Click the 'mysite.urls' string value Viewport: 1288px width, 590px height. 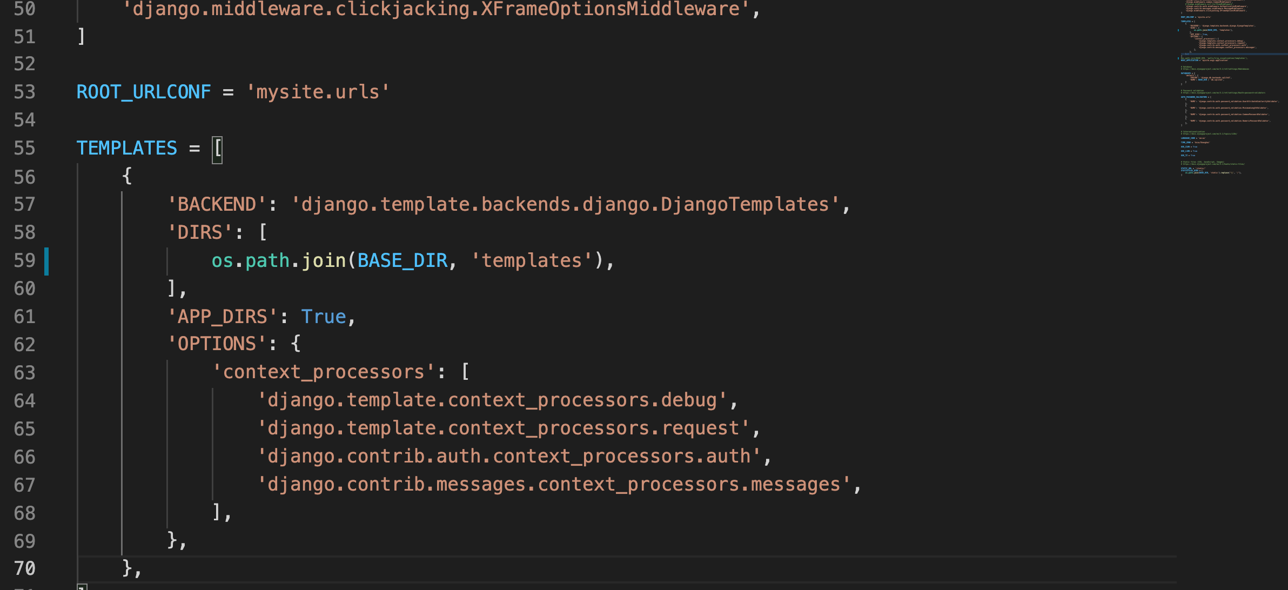click(x=317, y=91)
